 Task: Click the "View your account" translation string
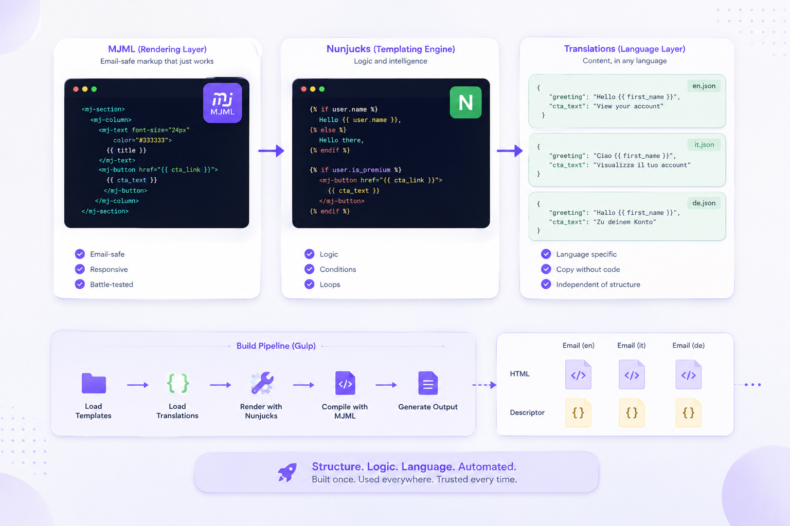628,106
